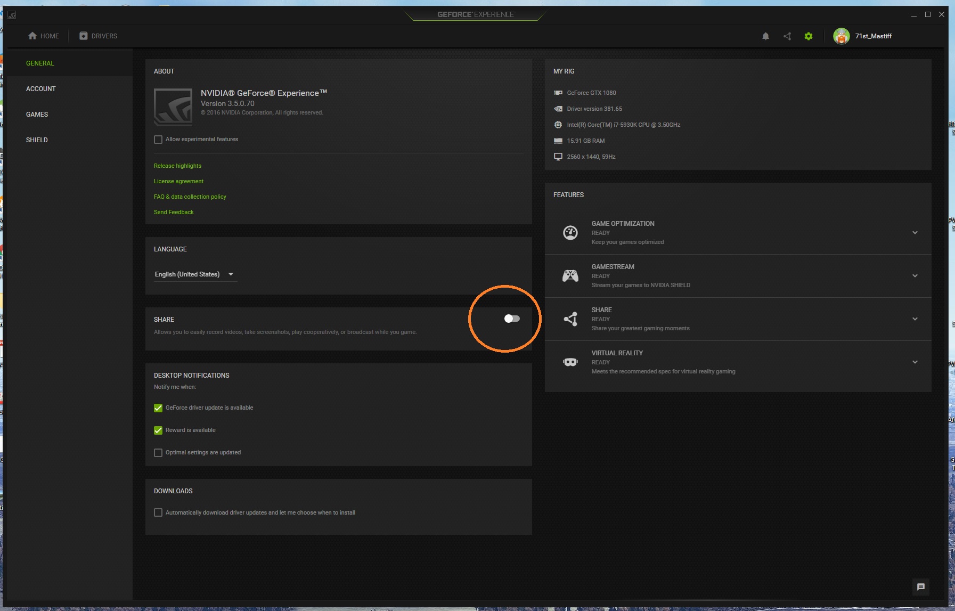Go to the Home tab
The width and height of the screenshot is (955, 611).
[x=44, y=36]
